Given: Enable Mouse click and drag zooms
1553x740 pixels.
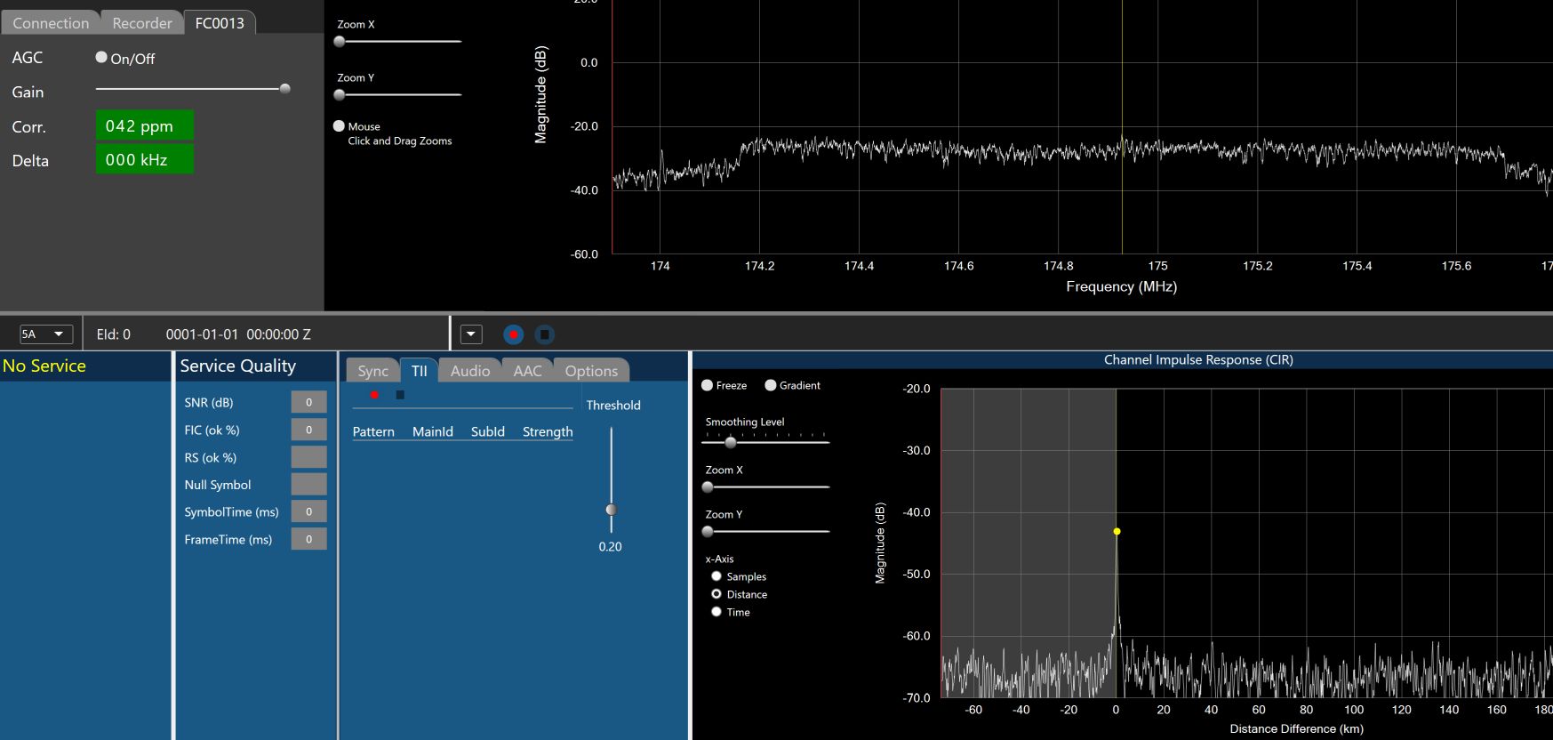Looking at the screenshot, I should point(339,126).
